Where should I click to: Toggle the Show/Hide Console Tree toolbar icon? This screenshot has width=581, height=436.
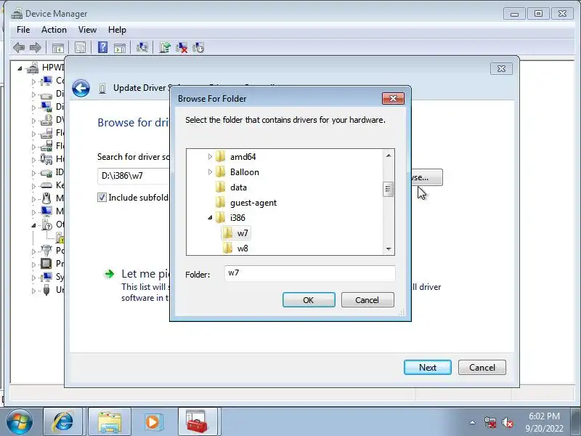58,47
